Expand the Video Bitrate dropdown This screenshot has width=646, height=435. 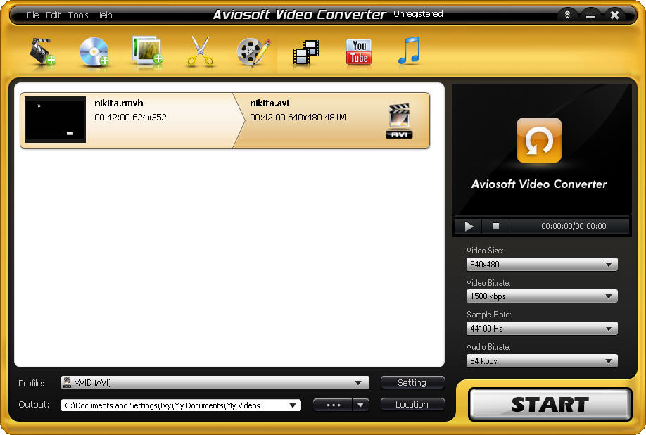pos(540,296)
